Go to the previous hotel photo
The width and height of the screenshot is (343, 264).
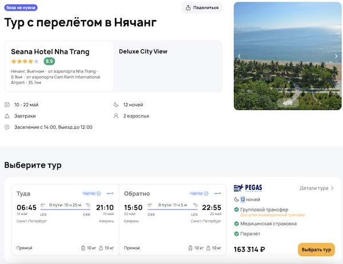(240, 56)
